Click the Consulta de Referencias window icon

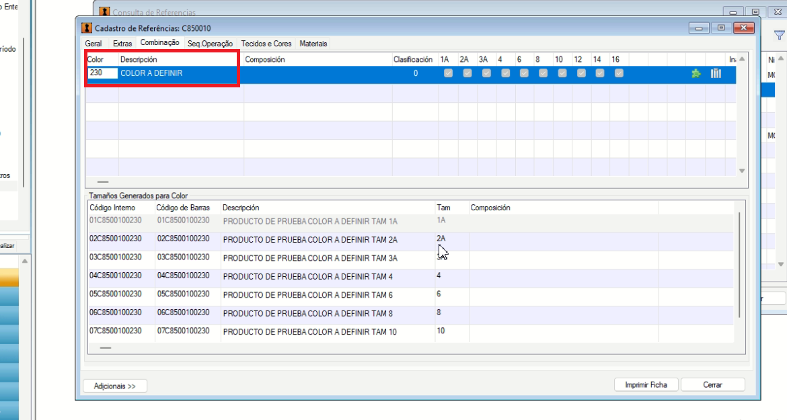point(104,12)
